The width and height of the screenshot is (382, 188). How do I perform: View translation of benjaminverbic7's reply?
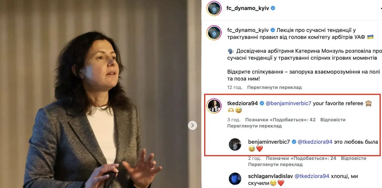click(275, 164)
